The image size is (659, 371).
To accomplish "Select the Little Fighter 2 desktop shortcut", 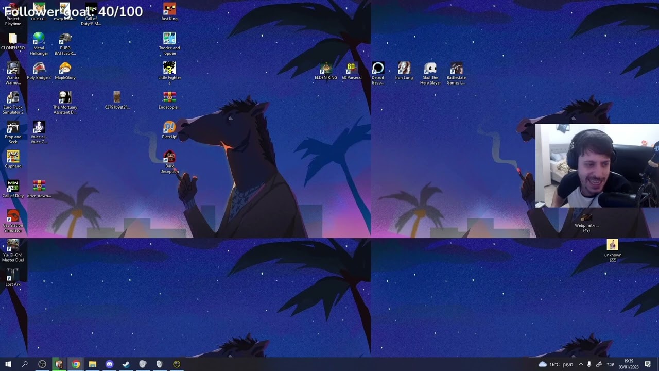I will tap(169, 74).
